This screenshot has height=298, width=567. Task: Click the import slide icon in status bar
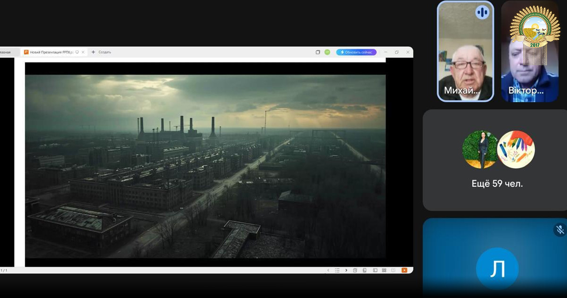pyautogui.click(x=364, y=270)
